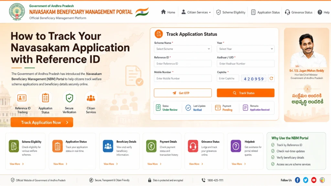Refresh the captcha code
This screenshot has height=186, width=331.
coord(271,78)
